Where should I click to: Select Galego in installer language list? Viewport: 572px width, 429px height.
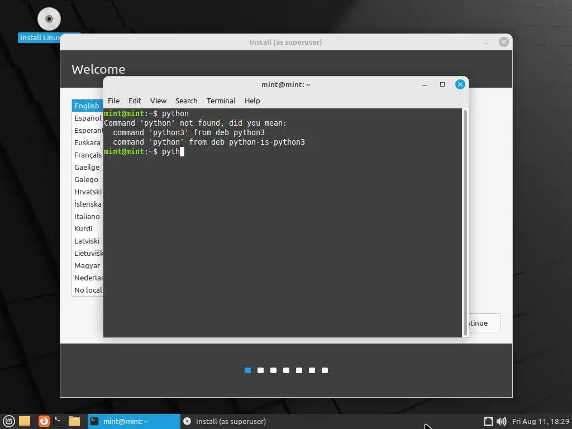point(87,179)
